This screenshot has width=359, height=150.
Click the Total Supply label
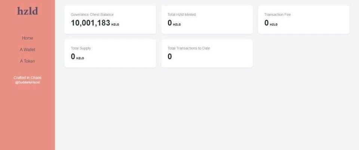(x=81, y=48)
